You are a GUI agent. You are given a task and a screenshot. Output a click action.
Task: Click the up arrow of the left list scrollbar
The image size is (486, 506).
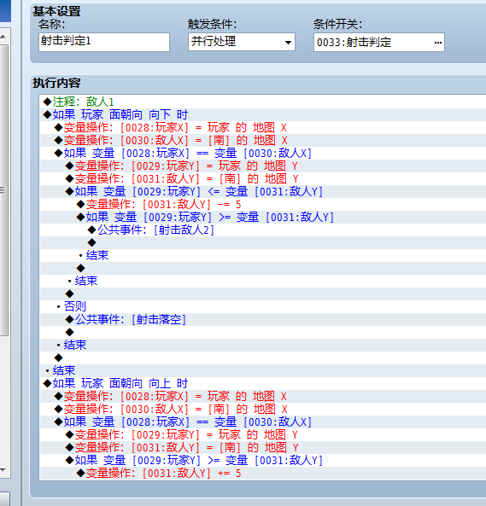pos(3,37)
